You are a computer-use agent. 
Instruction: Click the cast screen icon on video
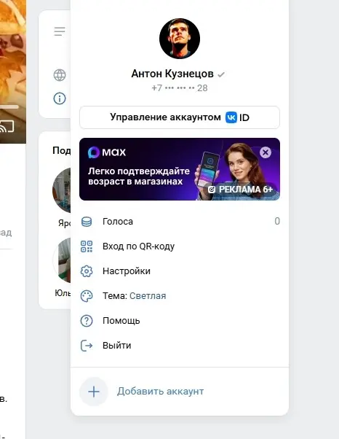pyautogui.click(x=7, y=127)
